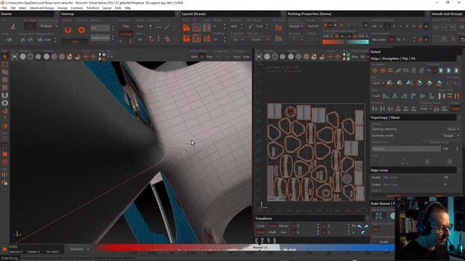
Task: Click the UV viewport frame-view icon
Action: [x=259, y=57]
